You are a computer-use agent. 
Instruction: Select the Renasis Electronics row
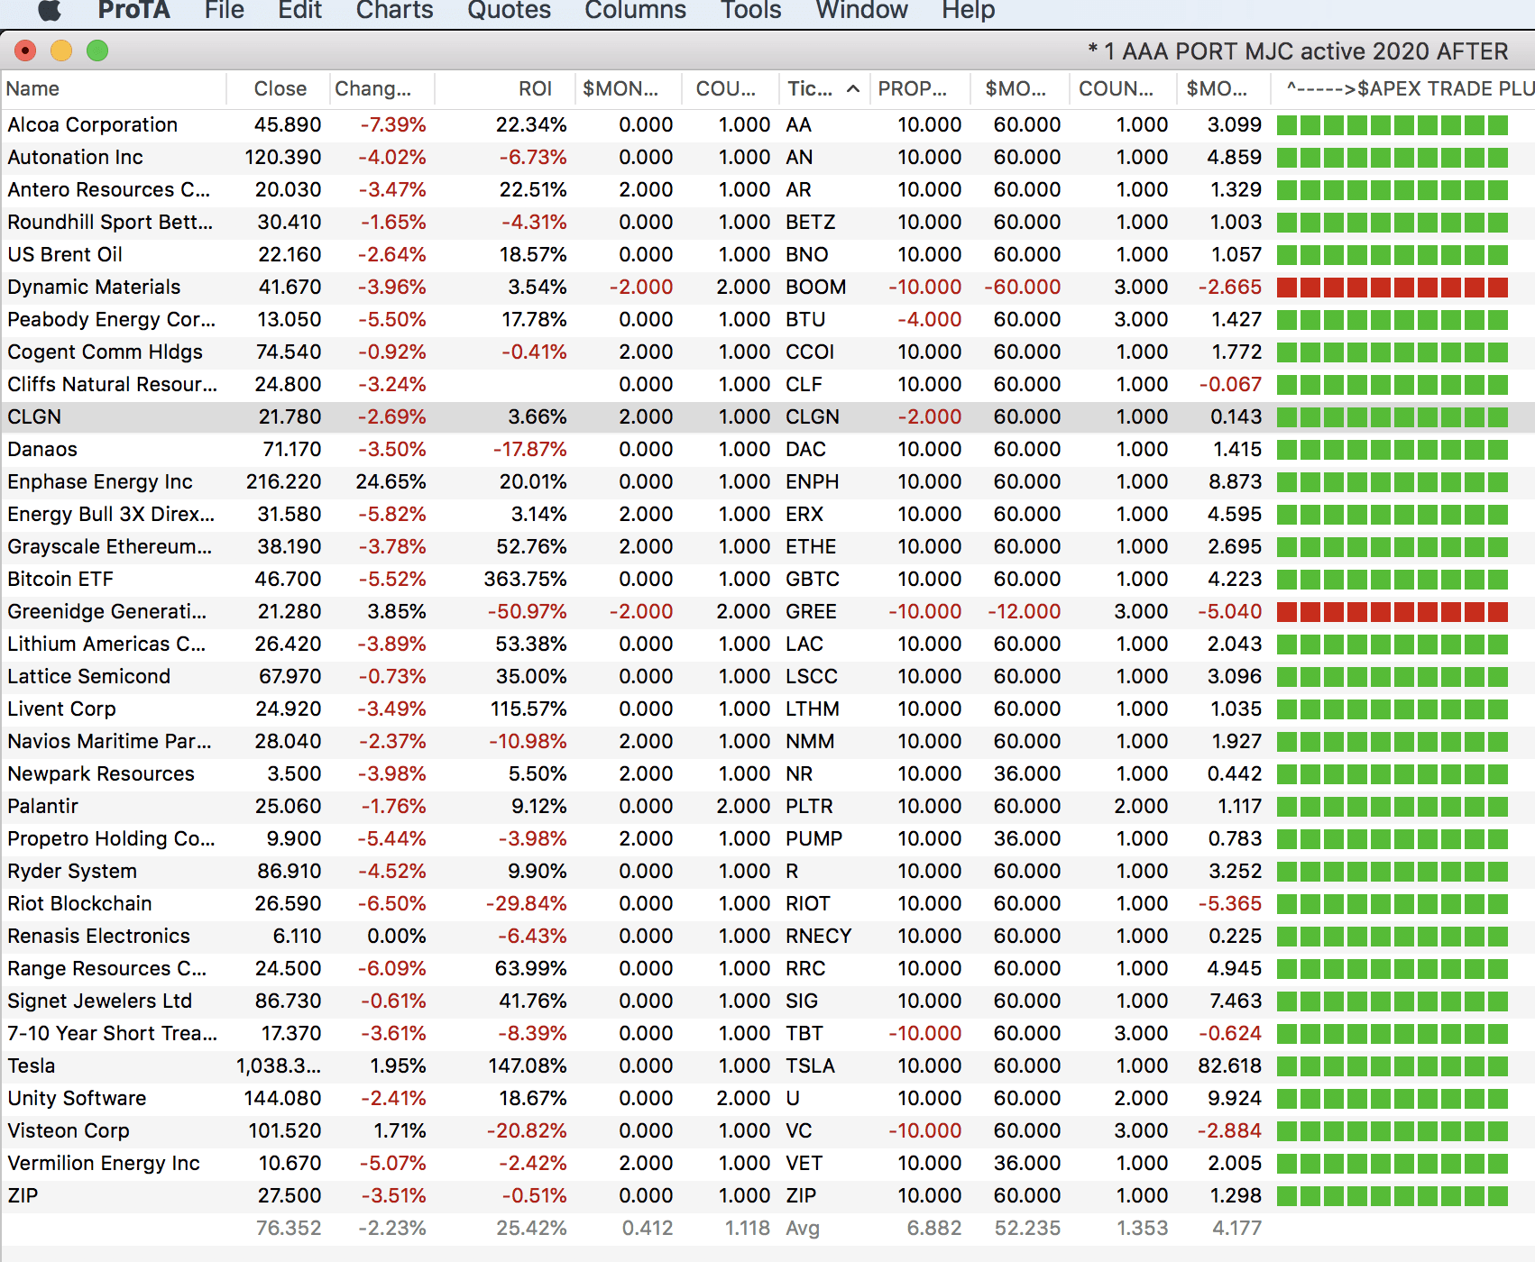767,937
